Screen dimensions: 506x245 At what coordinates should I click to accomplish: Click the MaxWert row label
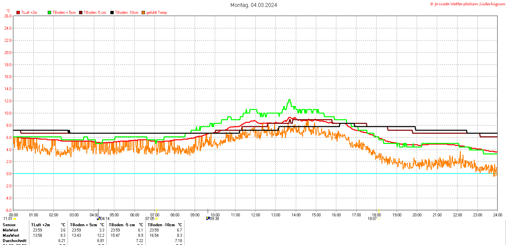(11, 235)
